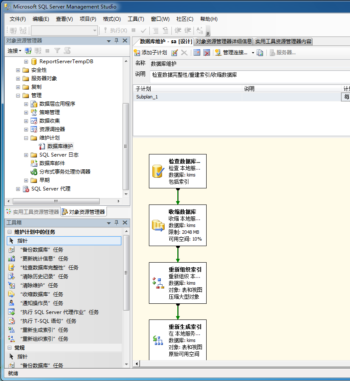The height and width of the screenshot is (381, 350).
Task: Collapse the 常规 toolbox group
Action: pyautogui.click(x=9, y=348)
